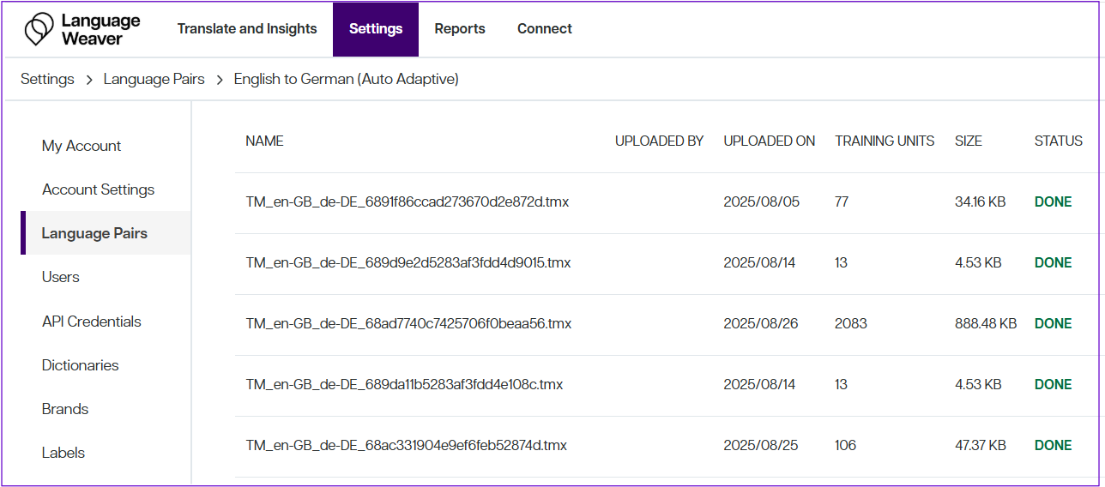Select the file ending in 6891f86ccad273670d2e872d.tmx
The height and width of the screenshot is (487, 1105).
tap(408, 202)
